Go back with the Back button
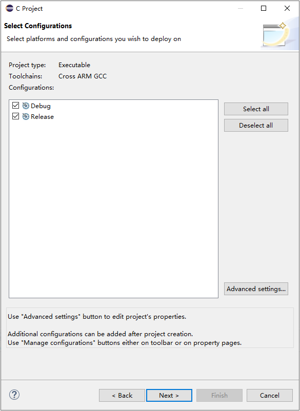300x411 pixels. click(x=122, y=395)
